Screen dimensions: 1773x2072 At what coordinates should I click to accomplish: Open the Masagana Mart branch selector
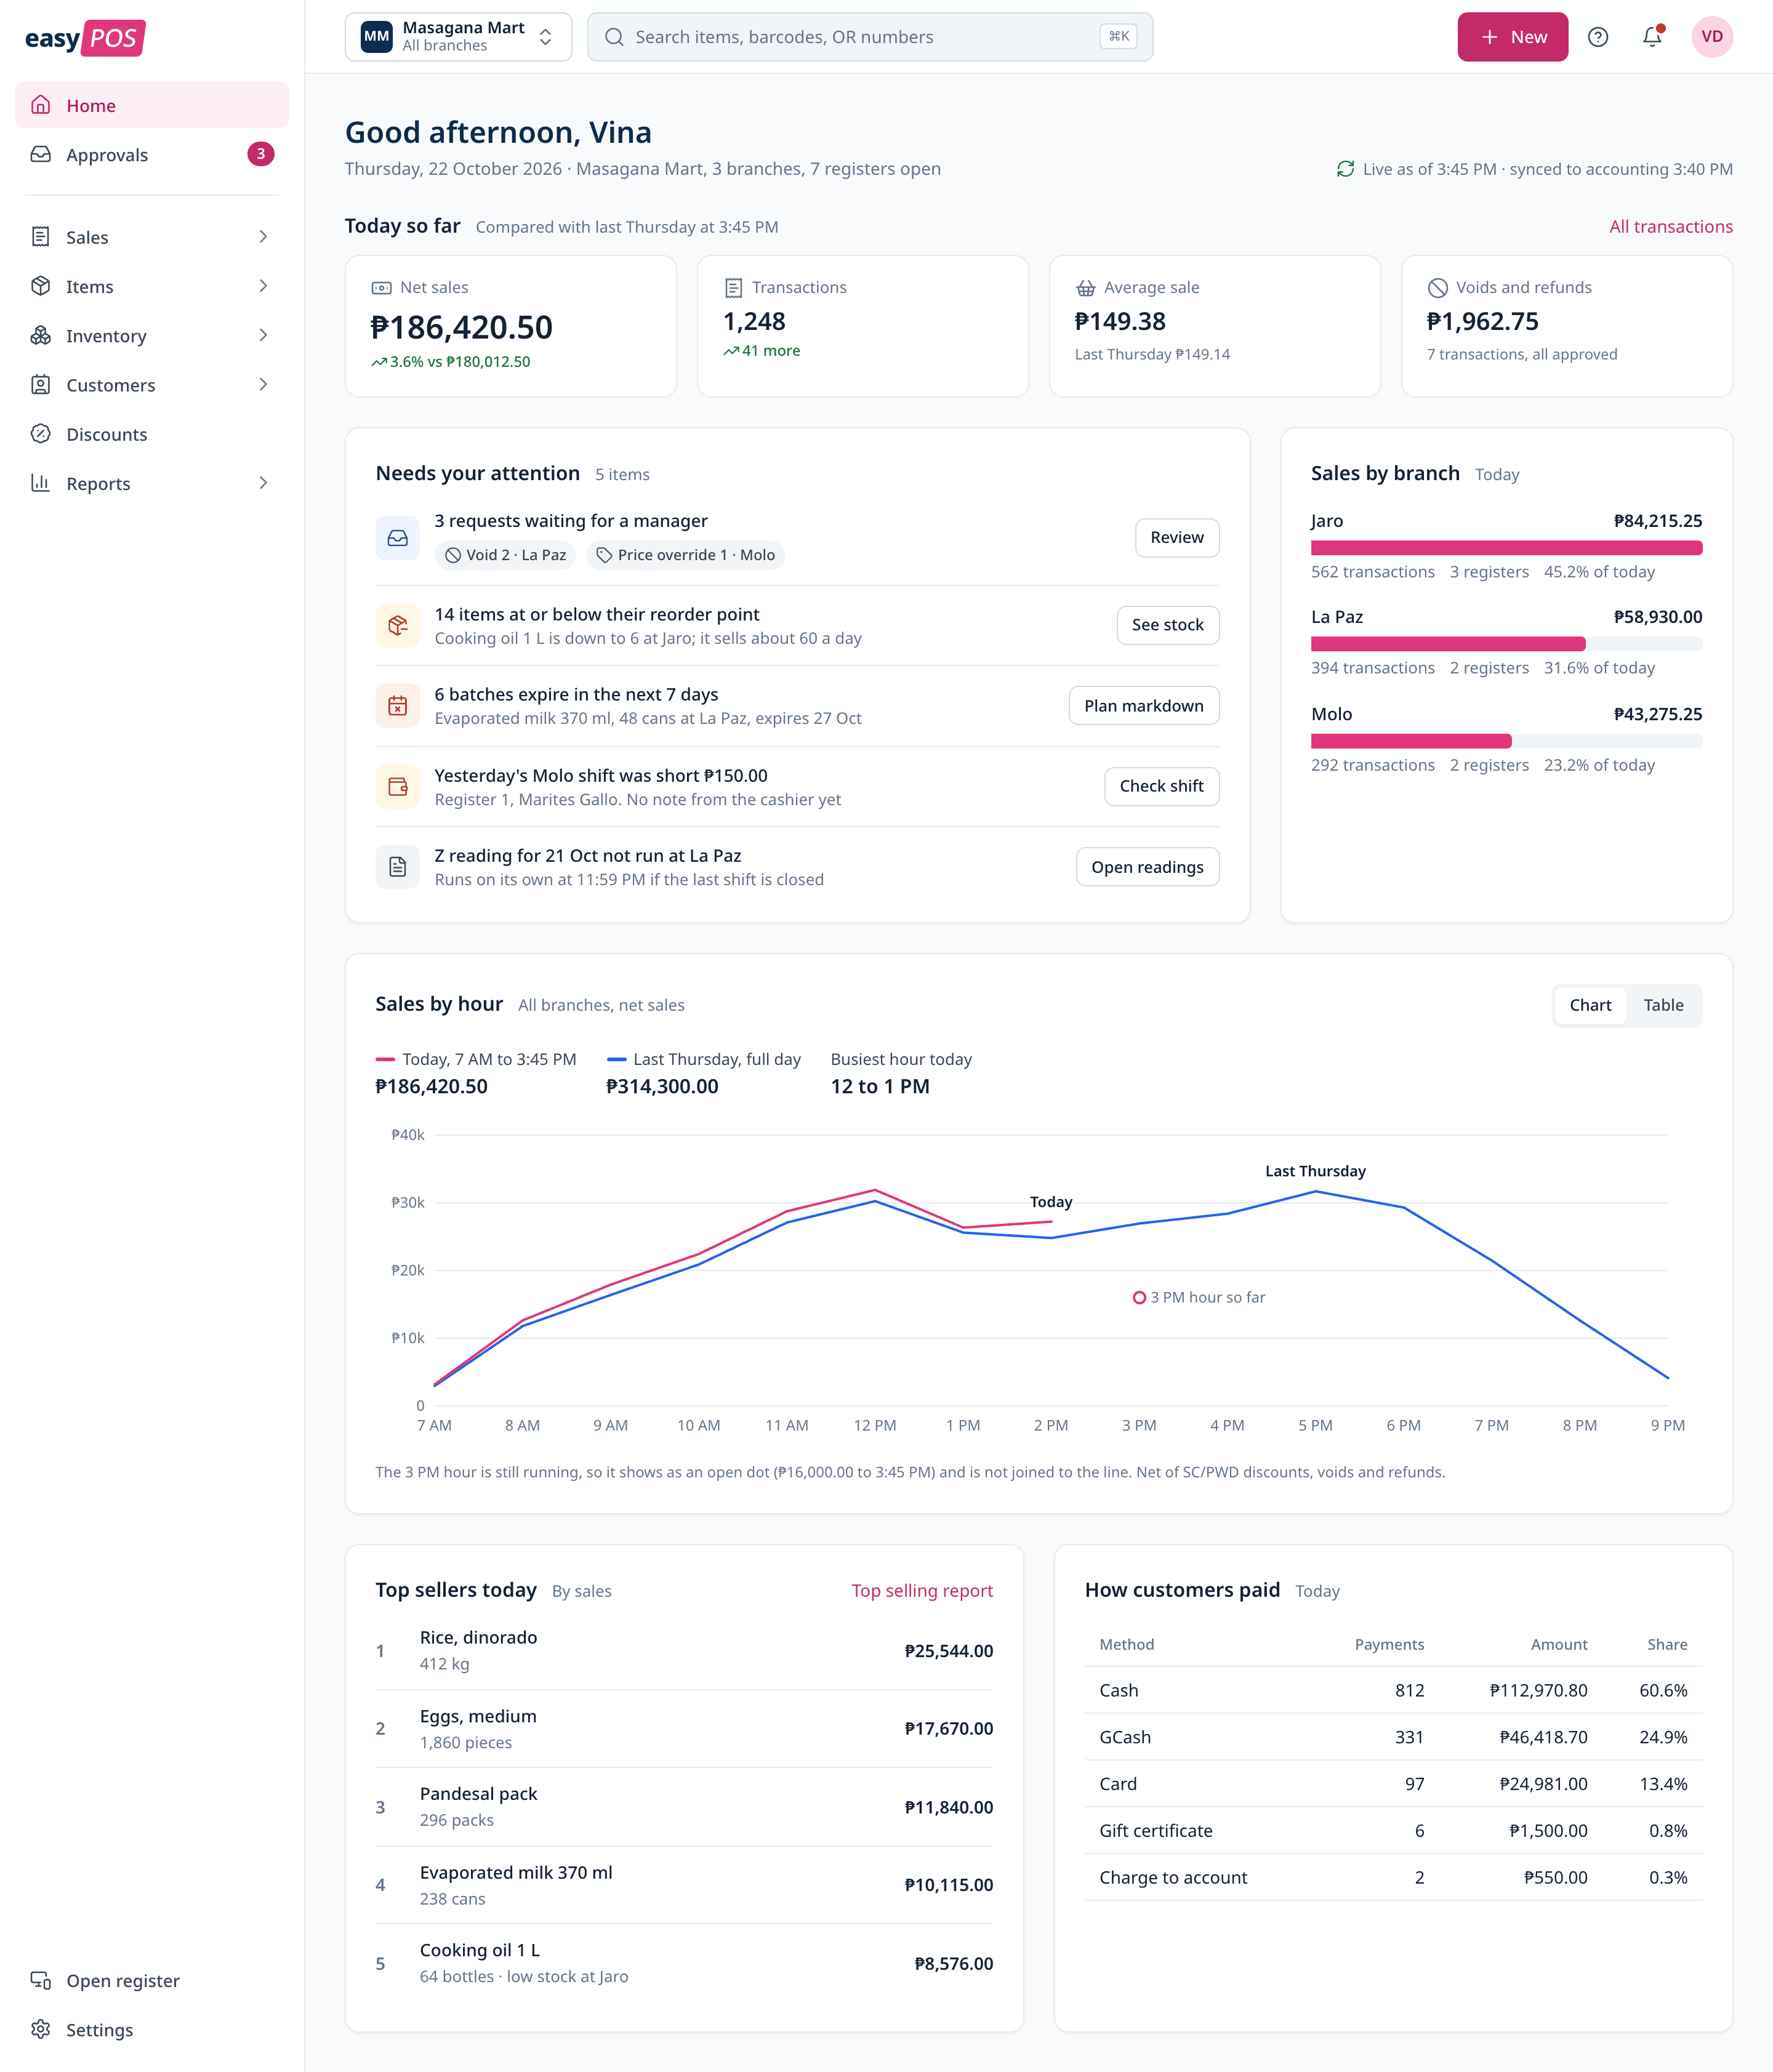(x=458, y=37)
